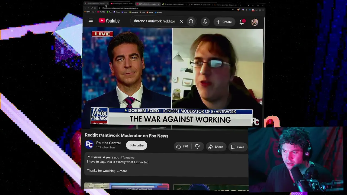
Task: Open Brave Shields icon
Action: pyautogui.click(x=239, y=10)
